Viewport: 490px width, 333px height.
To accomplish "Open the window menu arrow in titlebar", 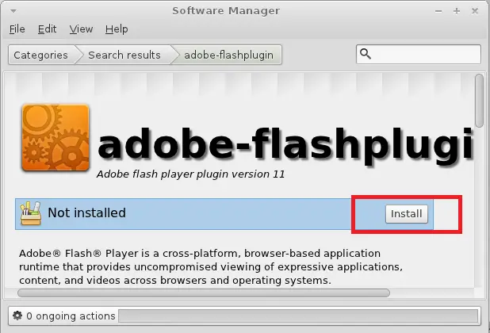I will 13,11.
